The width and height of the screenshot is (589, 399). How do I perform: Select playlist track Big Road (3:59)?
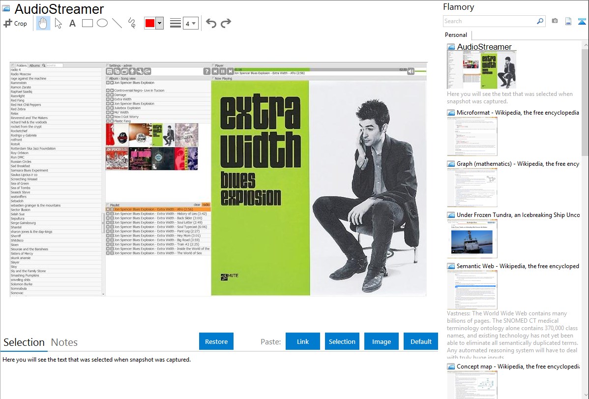157,240
